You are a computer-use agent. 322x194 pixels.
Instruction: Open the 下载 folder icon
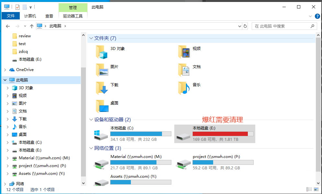(x=101, y=88)
